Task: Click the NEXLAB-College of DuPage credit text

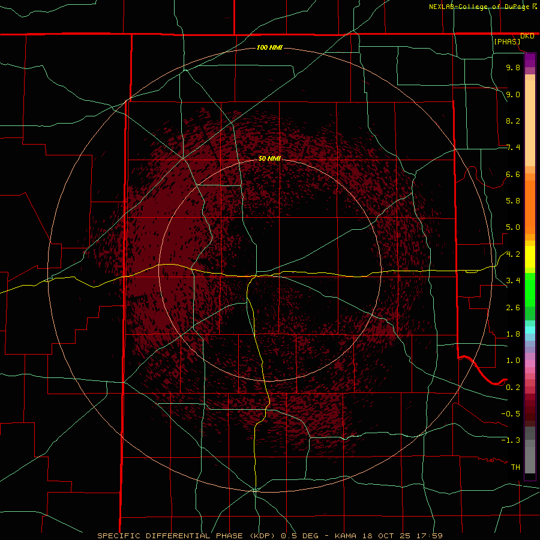Action: pyautogui.click(x=479, y=7)
